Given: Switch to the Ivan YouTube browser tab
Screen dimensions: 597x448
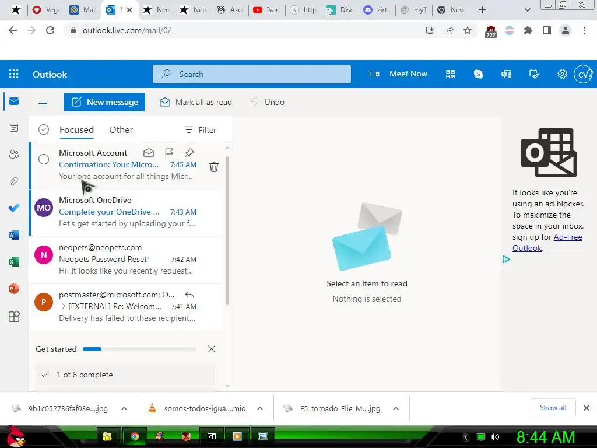Looking at the screenshot, I should [x=266, y=10].
